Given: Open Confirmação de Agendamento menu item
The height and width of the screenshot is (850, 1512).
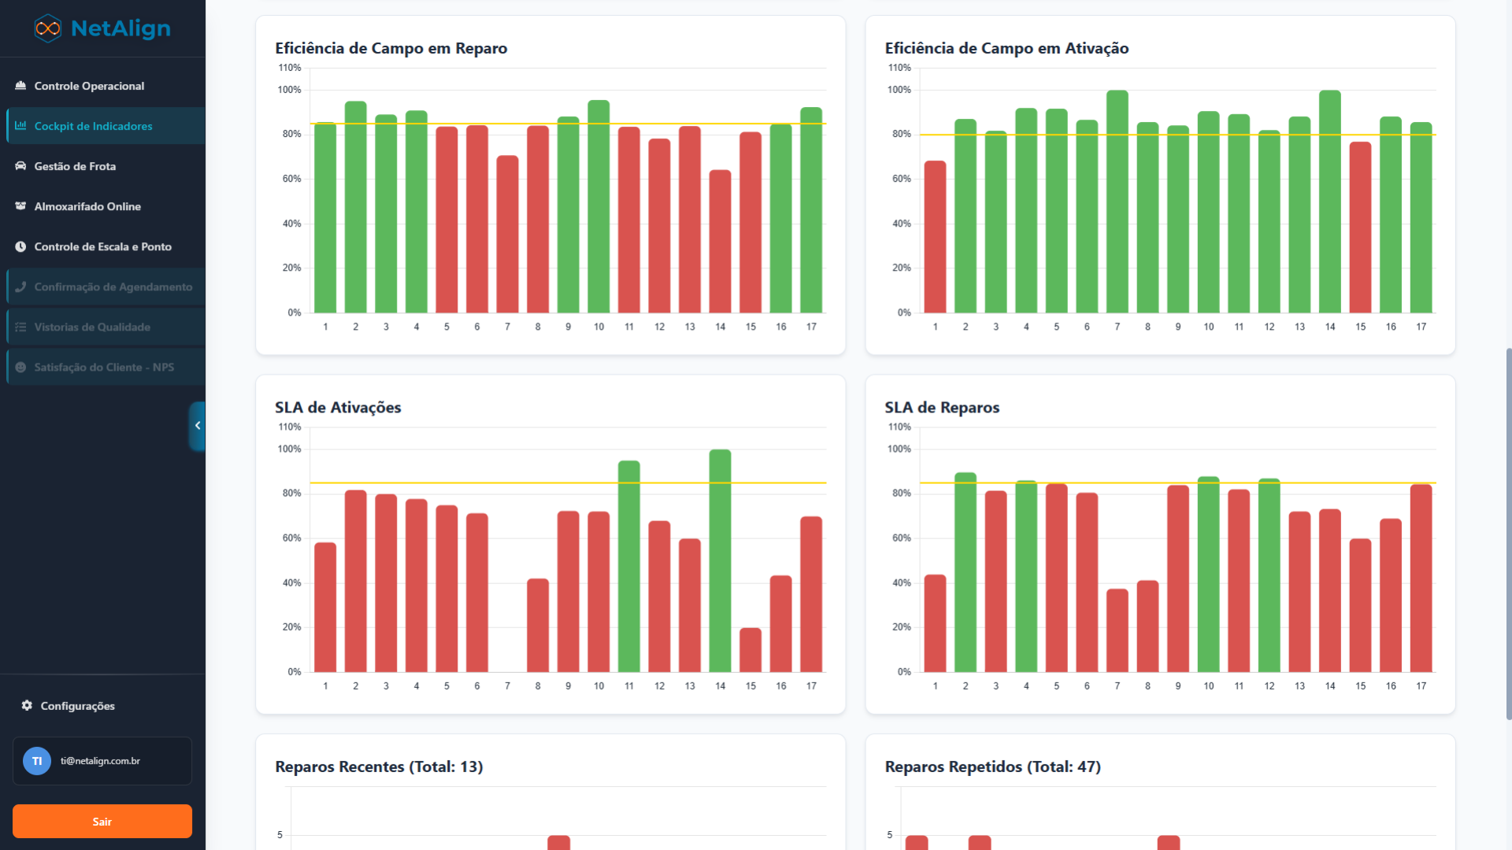Looking at the screenshot, I should coord(113,286).
